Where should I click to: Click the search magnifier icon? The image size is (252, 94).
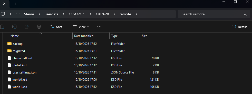tap(245, 14)
